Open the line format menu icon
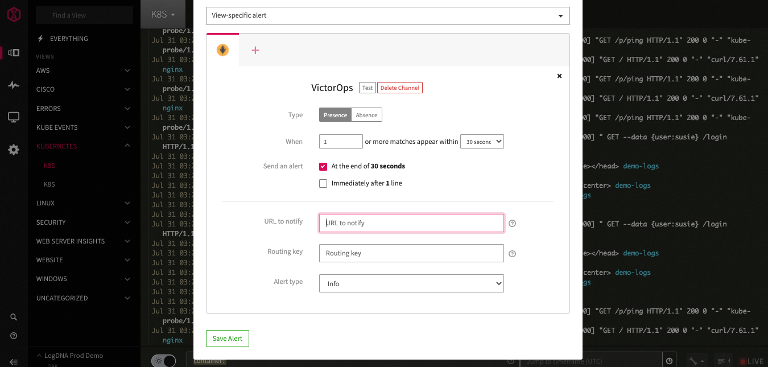This screenshot has height=367, width=768. (724, 361)
